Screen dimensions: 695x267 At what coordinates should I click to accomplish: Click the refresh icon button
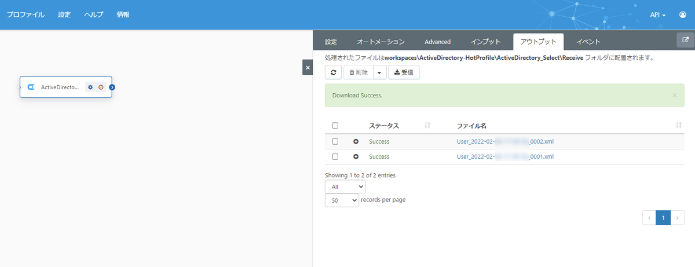(x=333, y=72)
